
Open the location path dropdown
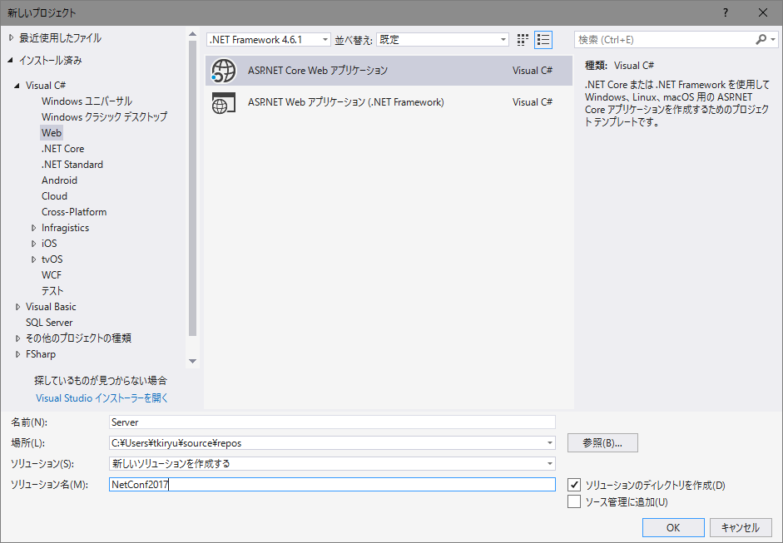tap(549, 443)
